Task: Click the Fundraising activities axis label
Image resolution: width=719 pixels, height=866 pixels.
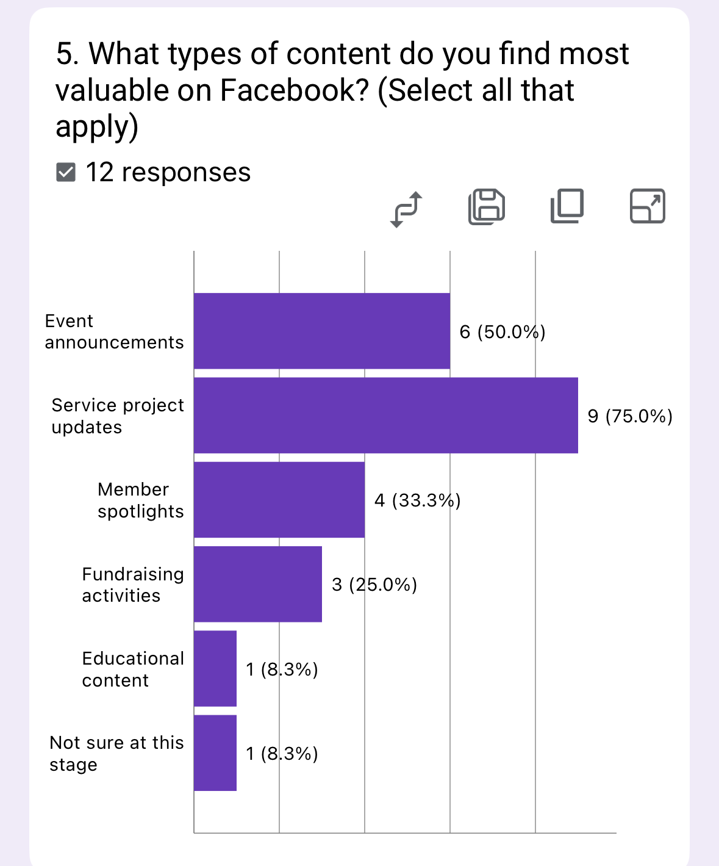Action: [132, 585]
